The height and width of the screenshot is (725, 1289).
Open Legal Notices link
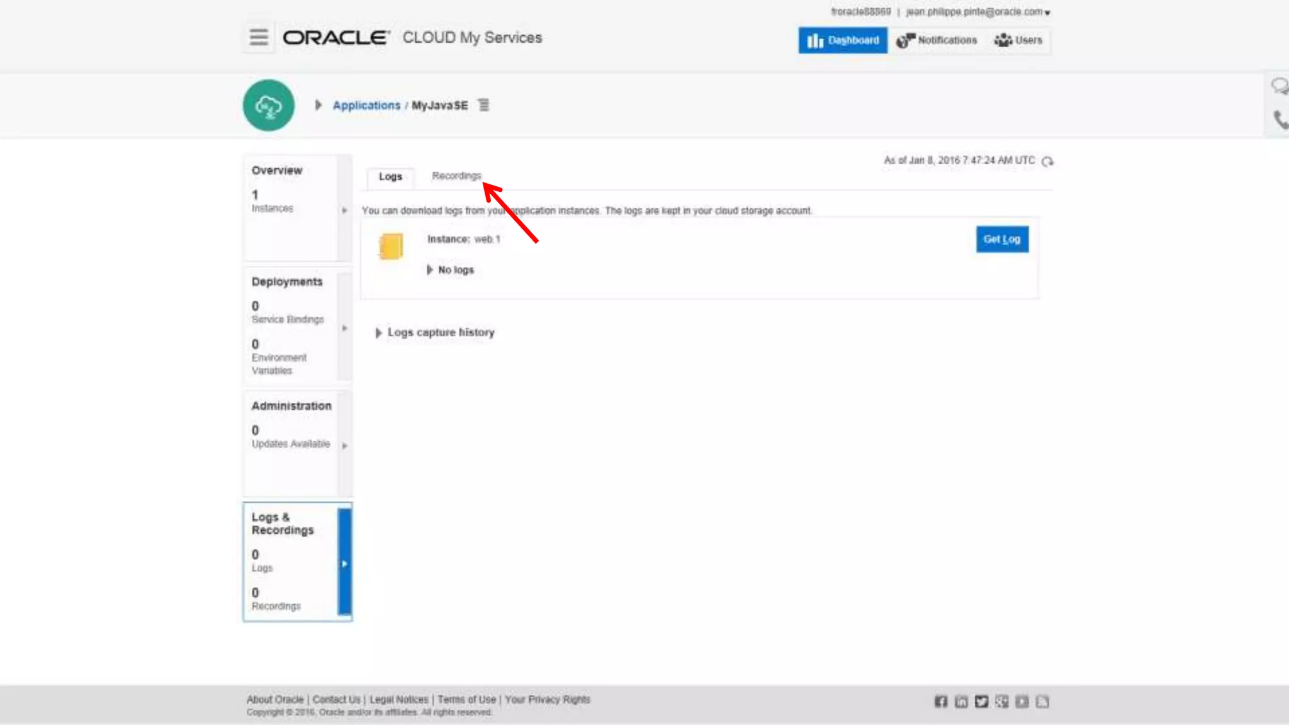(x=399, y=699)
